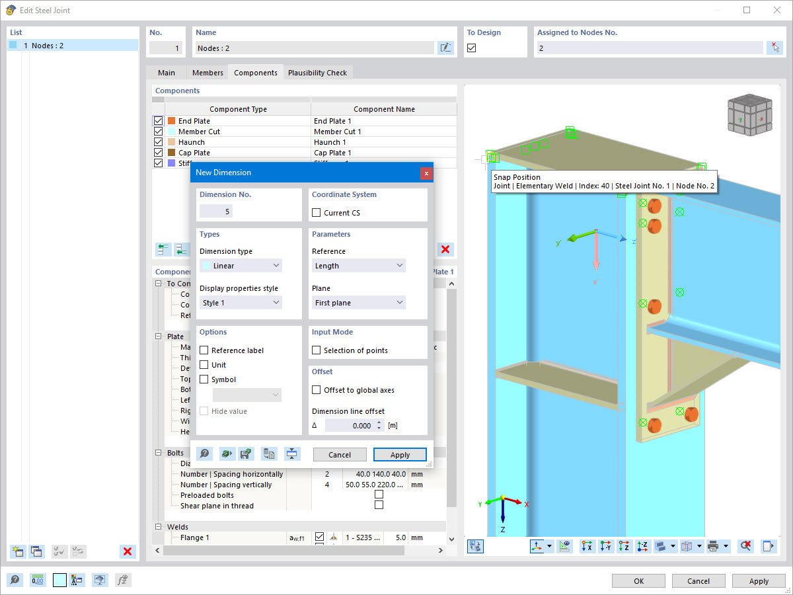Viewport: 793px width, 595px height.
Task: Select the view in -Y direction icon
Action: pyautogui.click(x=606, y=546)
